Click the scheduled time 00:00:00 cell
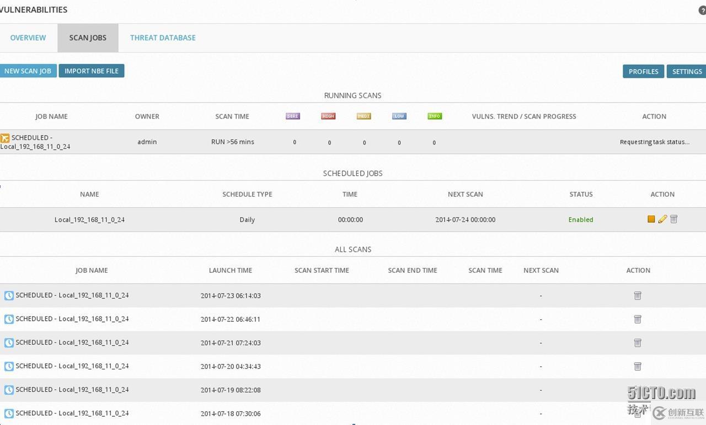 (x=350, y=219)
